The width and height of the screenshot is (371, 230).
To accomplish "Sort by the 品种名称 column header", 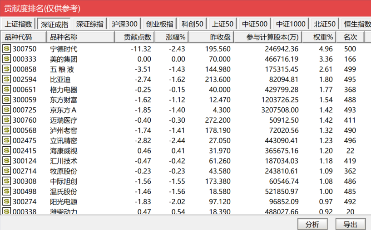I will tap(80, 37).
